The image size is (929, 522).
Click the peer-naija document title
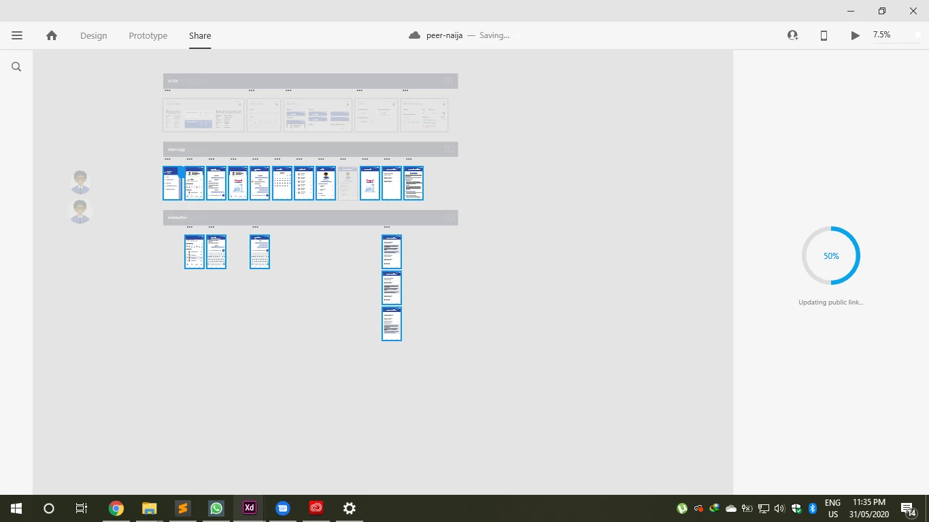[x=445, y=35]
